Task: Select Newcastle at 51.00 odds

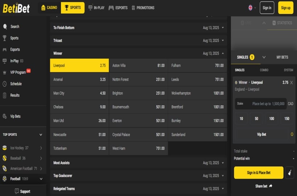Action: click(79, 135)
